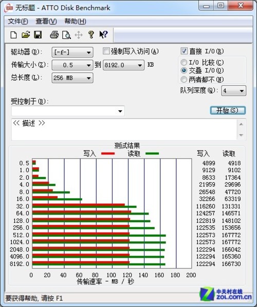Maximize the ATTO Disk Benchmark window
This screenshot has height=307, width=257.
221,6
